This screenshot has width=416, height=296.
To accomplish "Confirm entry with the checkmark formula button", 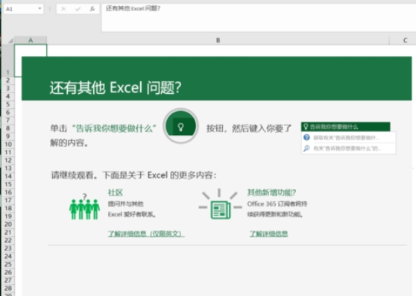I will (78, 9).
